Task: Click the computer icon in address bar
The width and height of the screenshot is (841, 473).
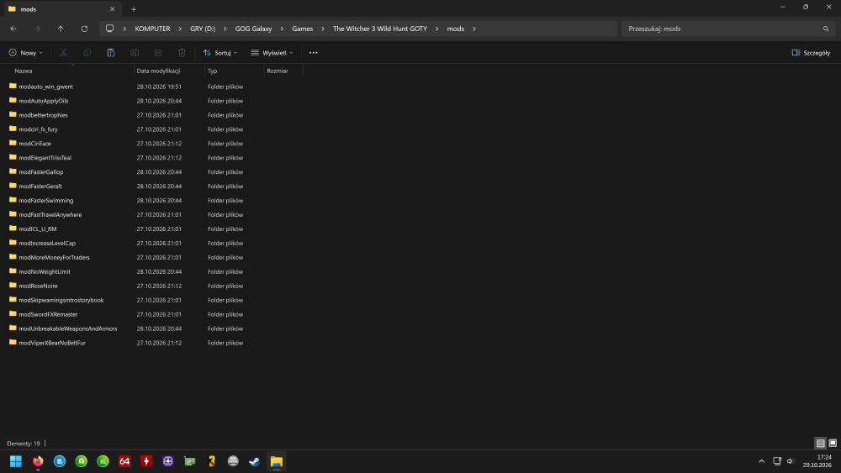Action: [109, 29]
